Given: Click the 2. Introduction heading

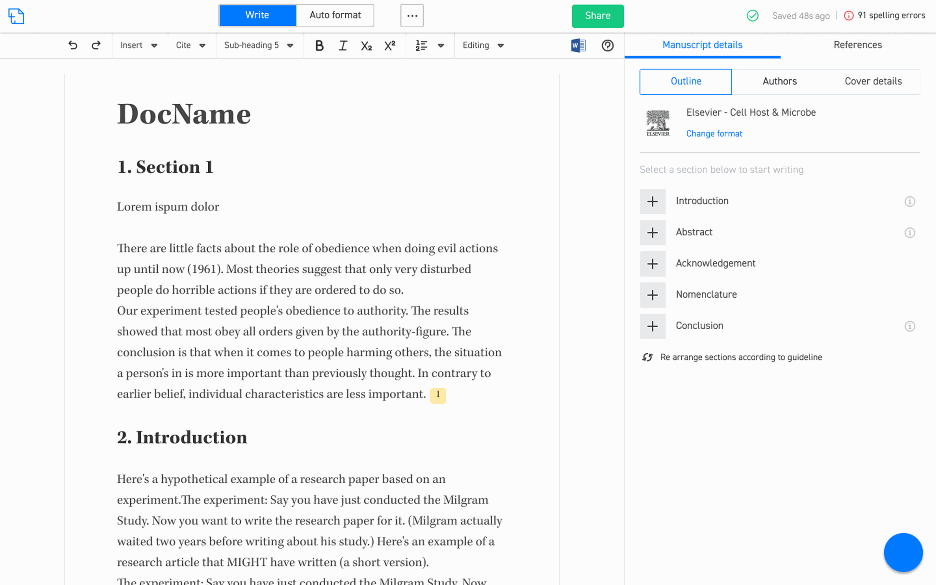Looking at the screenshot, I should pos(182,437).
